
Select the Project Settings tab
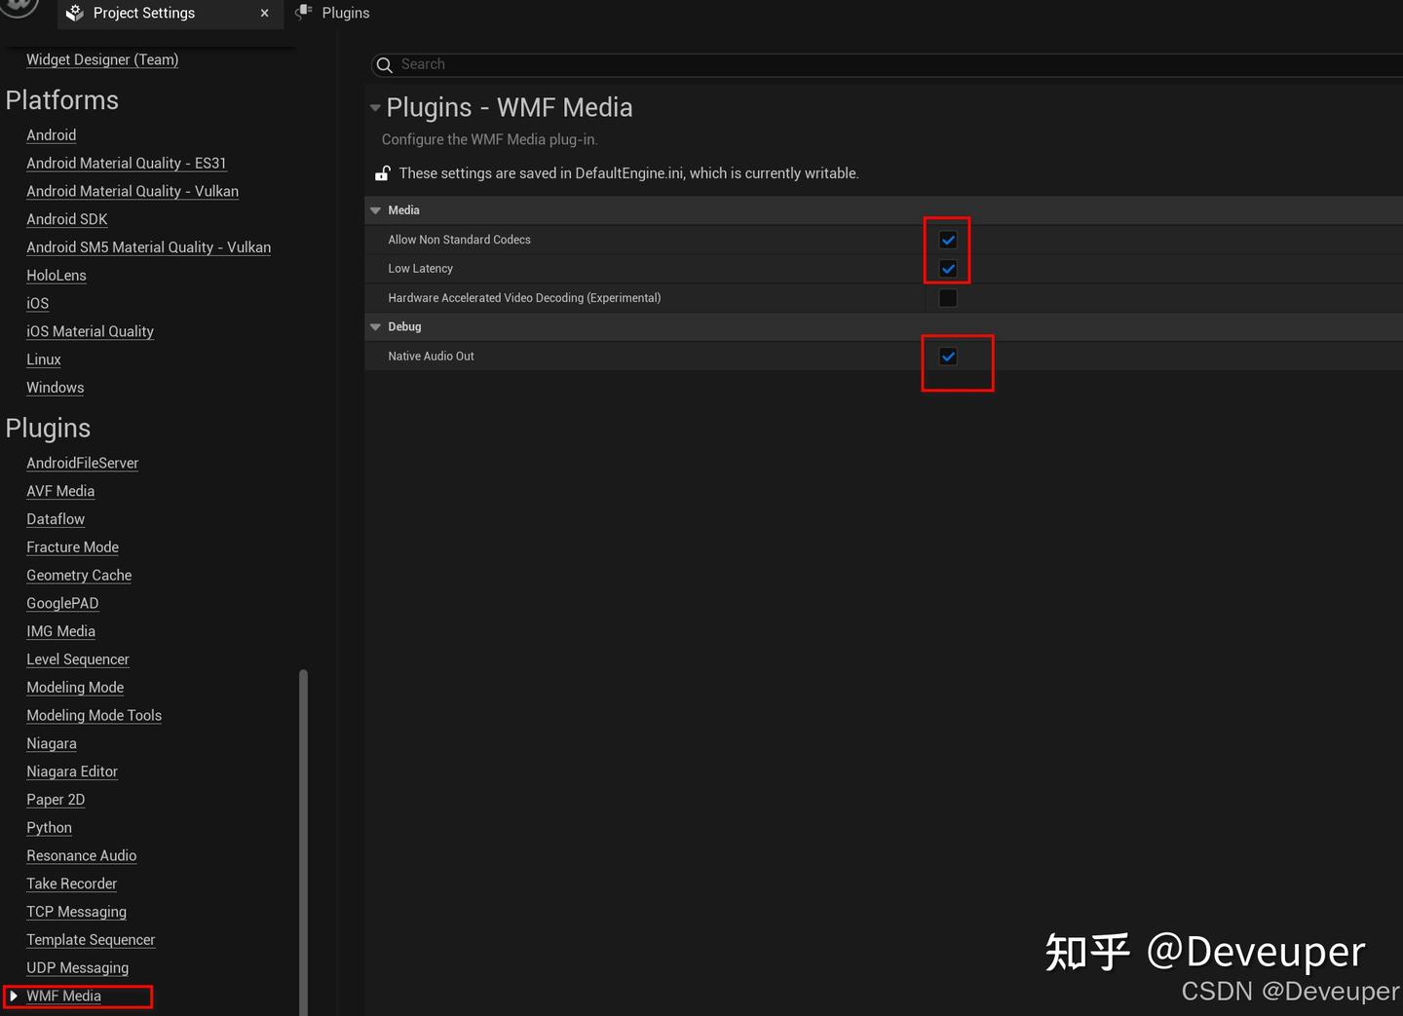point(143,13)
